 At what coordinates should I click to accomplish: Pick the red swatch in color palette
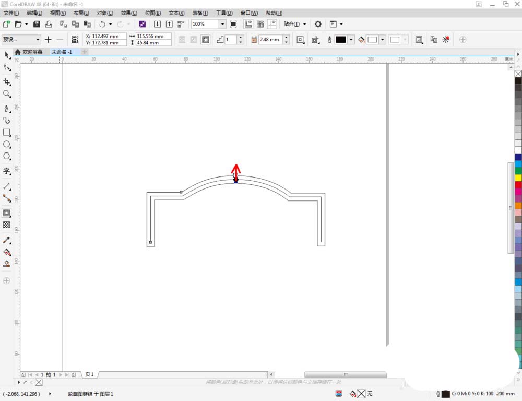(x=518, y=184)
